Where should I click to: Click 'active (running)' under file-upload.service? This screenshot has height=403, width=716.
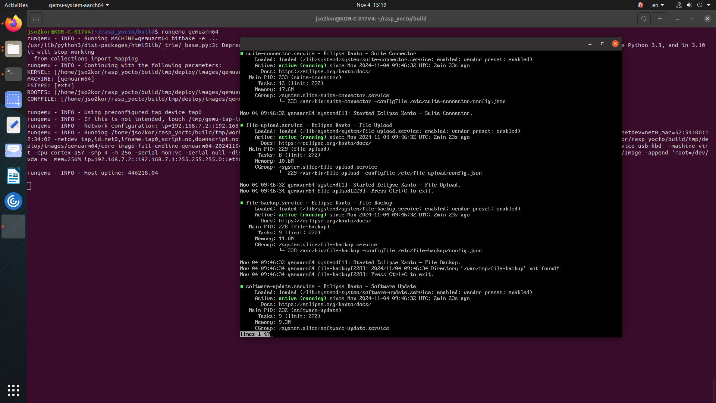click(302, 137)
